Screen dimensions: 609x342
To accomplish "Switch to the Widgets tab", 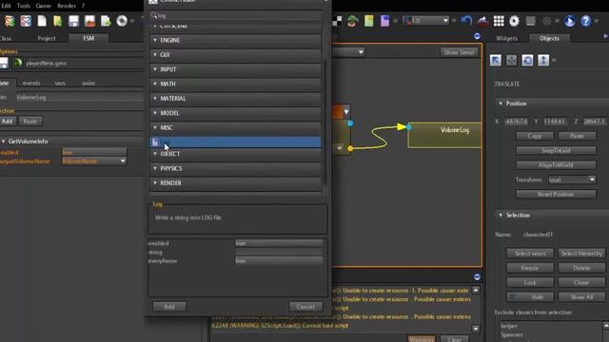I will pos(507,38).
